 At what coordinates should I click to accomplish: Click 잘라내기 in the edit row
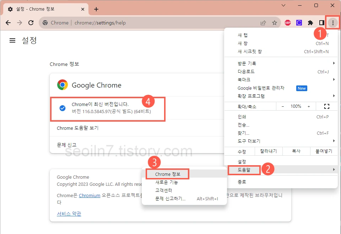269,151
